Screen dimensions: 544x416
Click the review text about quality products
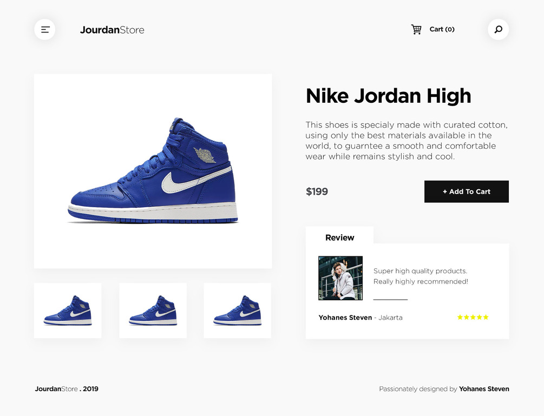pos(421,276)
